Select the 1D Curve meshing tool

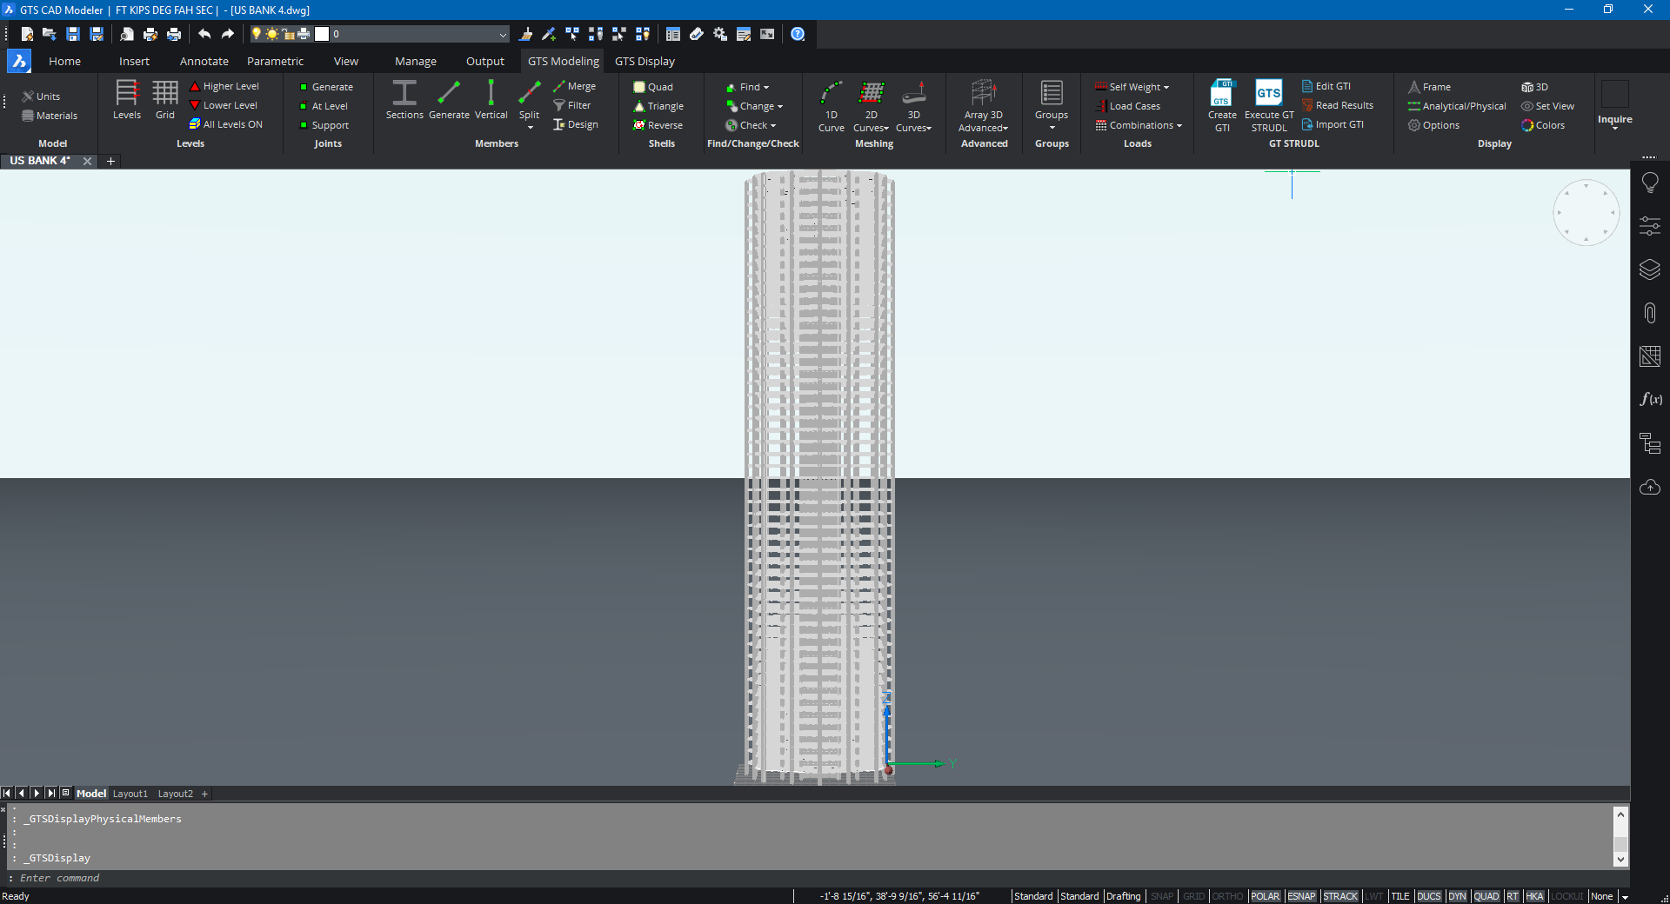[x=832, y=94]
